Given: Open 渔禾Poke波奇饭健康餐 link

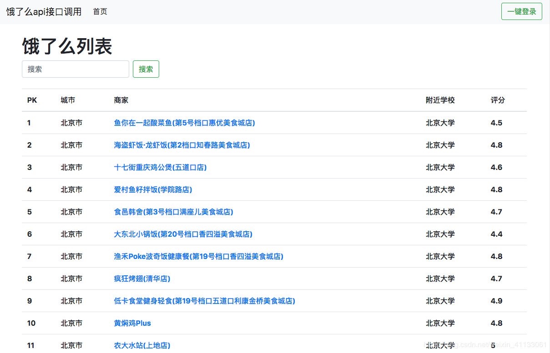Looking at the screenshot, I should pyautogui.click(x=198, y=256).
